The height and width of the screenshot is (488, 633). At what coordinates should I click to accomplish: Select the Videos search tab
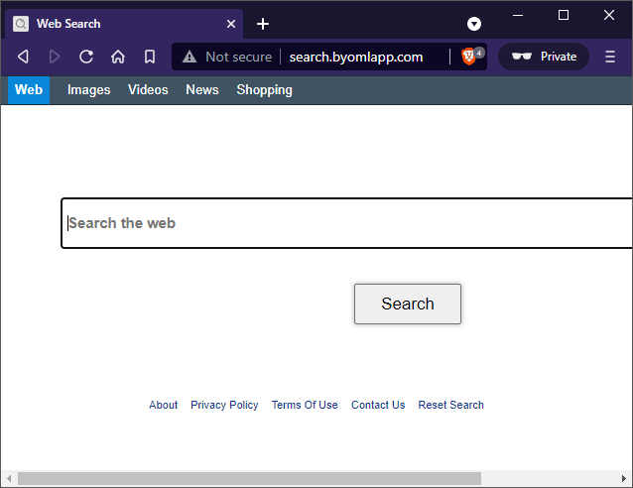(x=148, y=90)
